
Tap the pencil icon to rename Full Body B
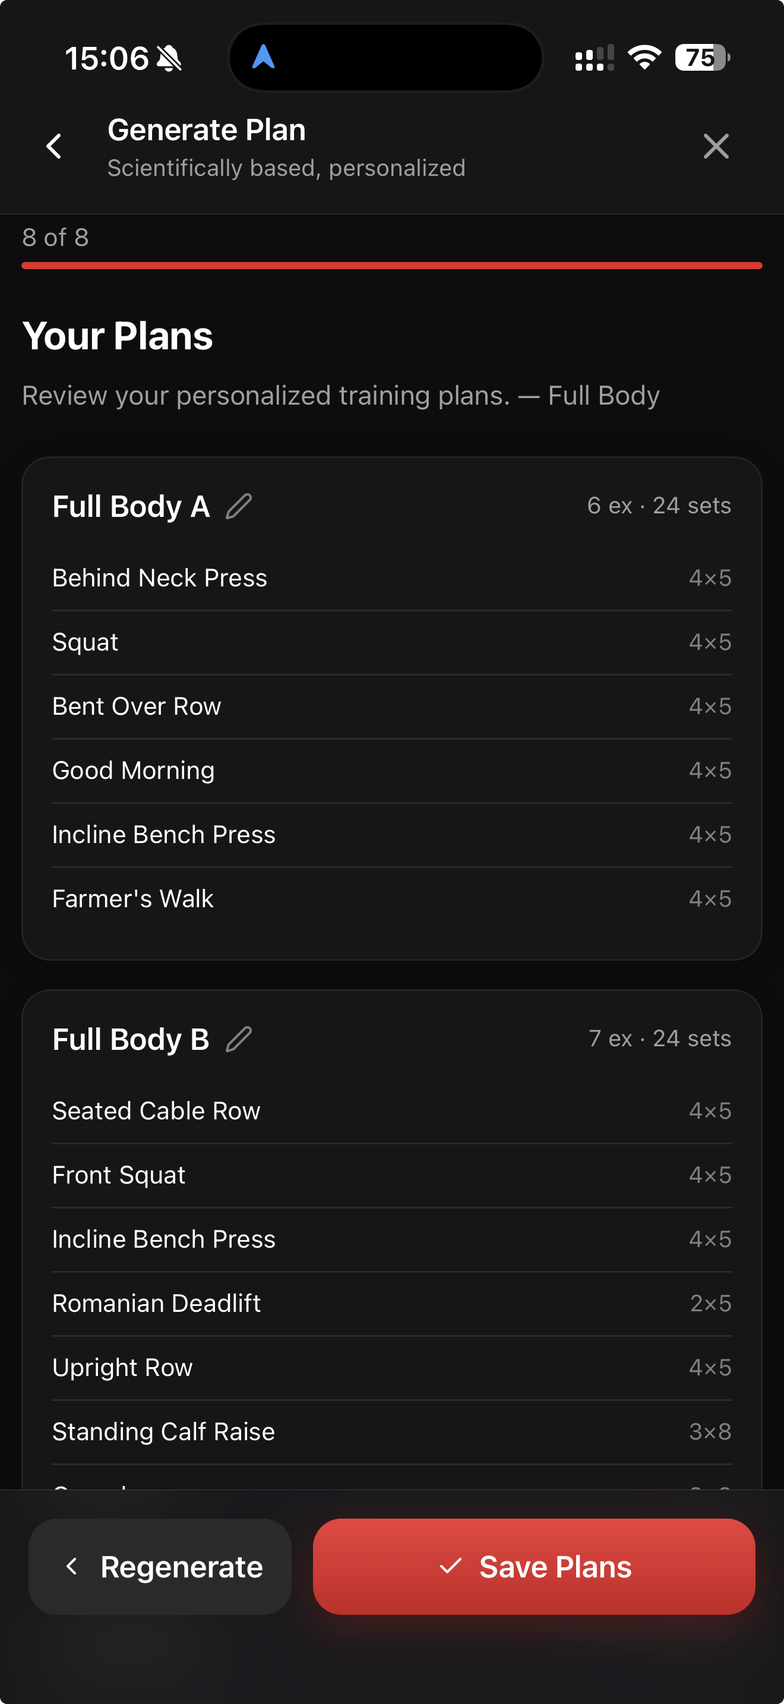click(x=239, y=1039)
